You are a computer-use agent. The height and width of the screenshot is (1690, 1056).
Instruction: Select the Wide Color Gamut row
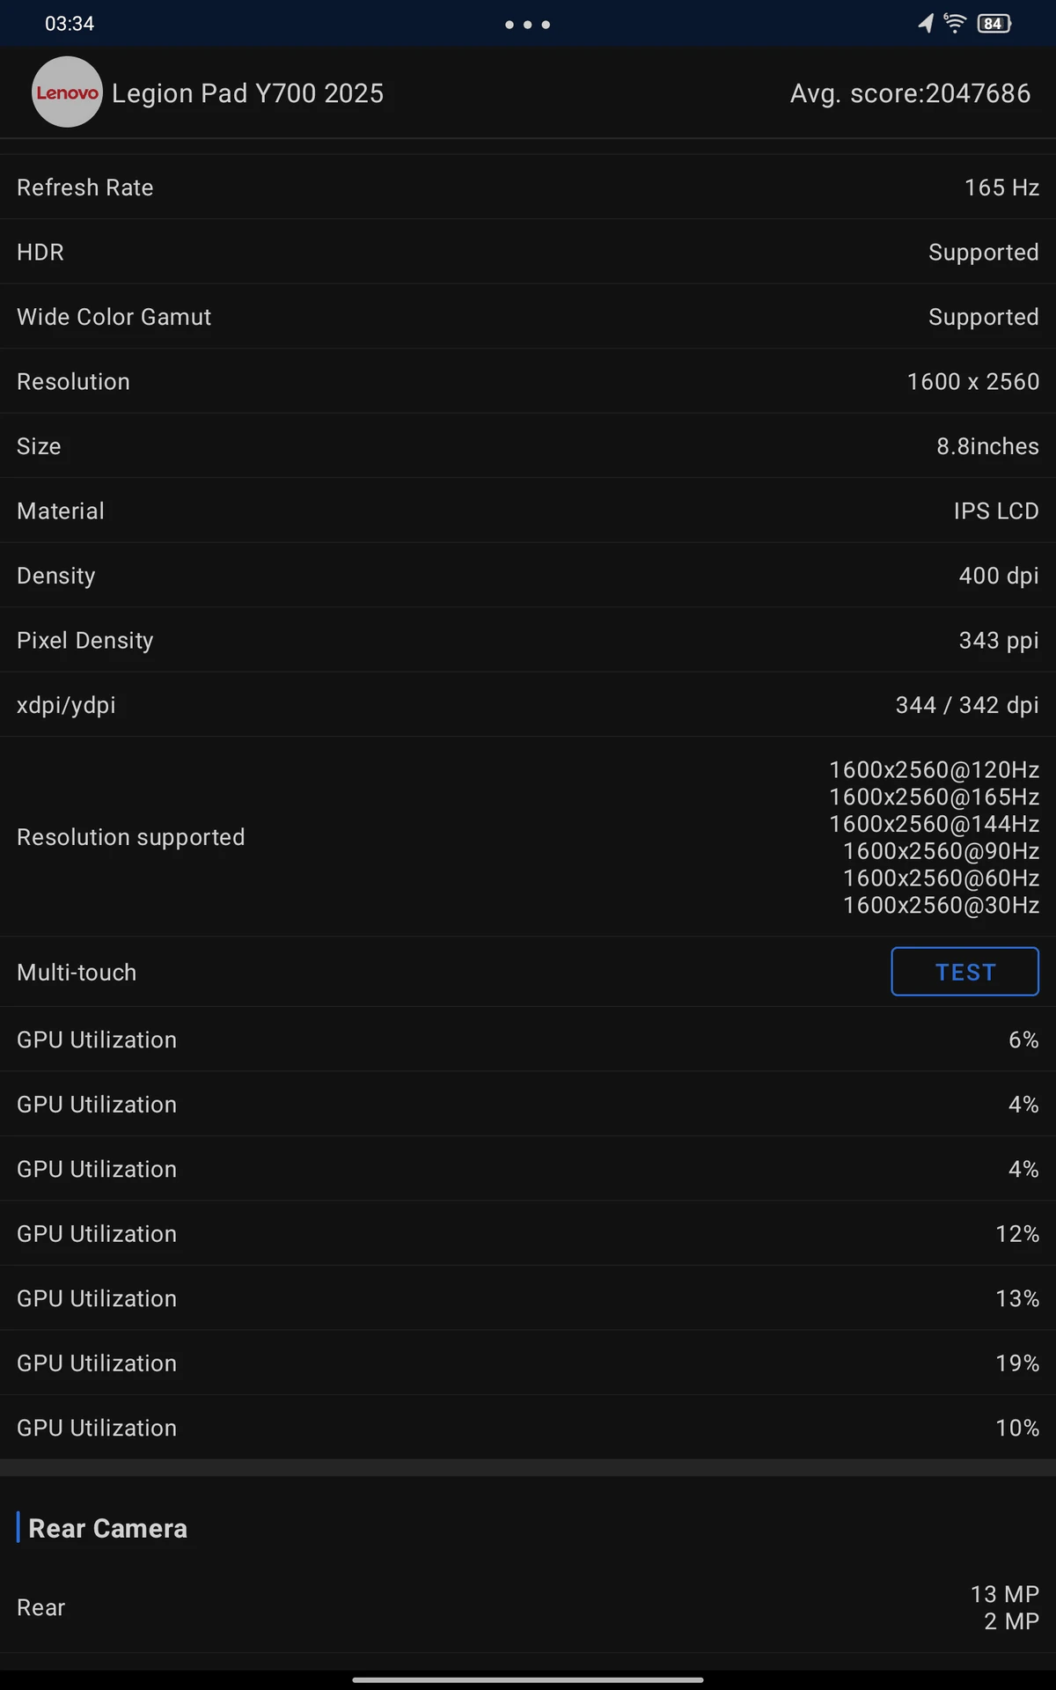(x=528, y=317)
